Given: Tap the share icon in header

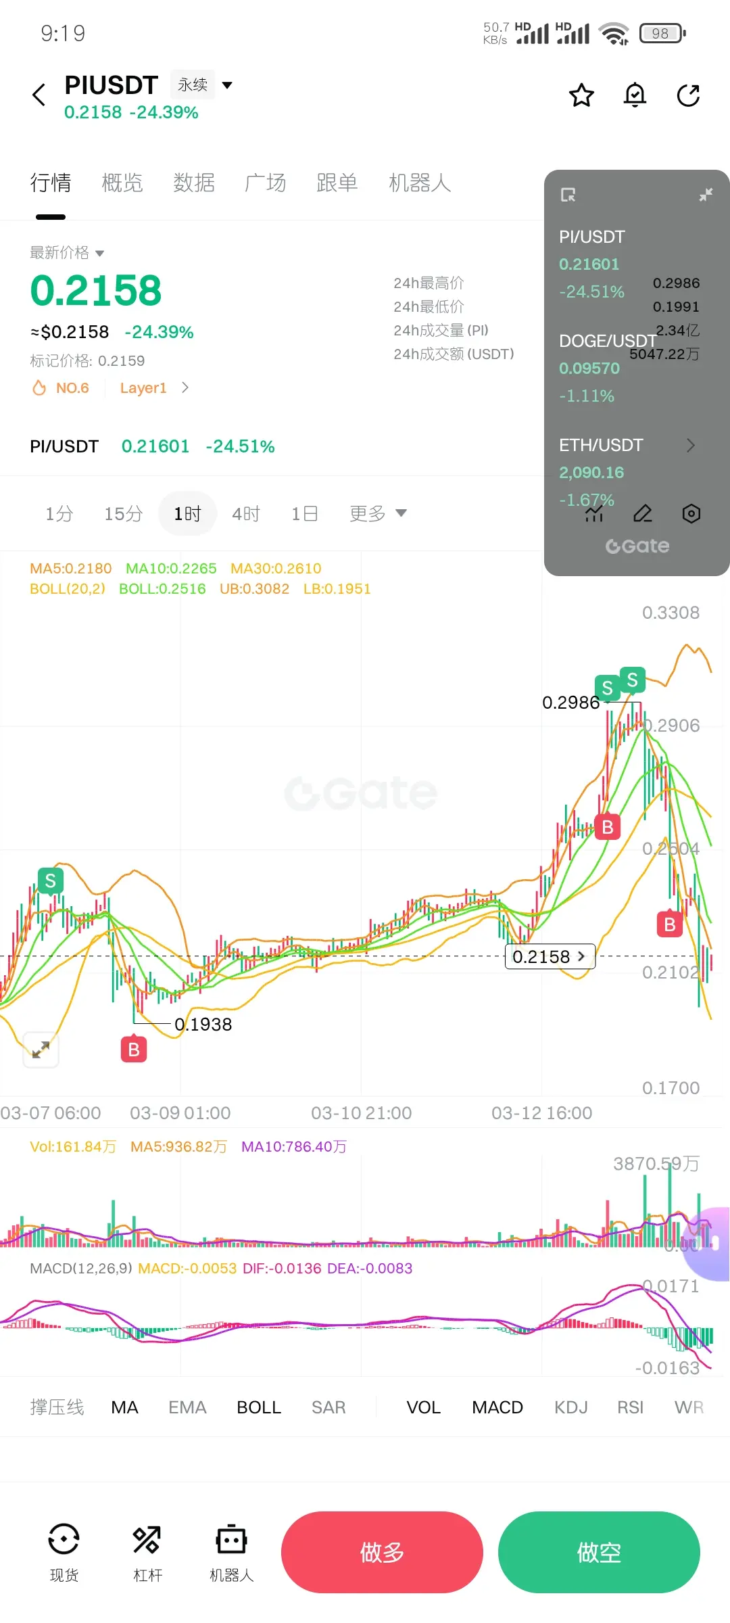Looking at the screenshot, I should [688, 95].
